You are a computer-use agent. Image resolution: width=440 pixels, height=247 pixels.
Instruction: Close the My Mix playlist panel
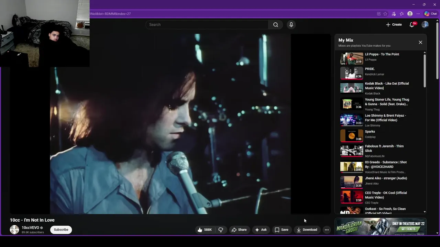tap(420, 42)
